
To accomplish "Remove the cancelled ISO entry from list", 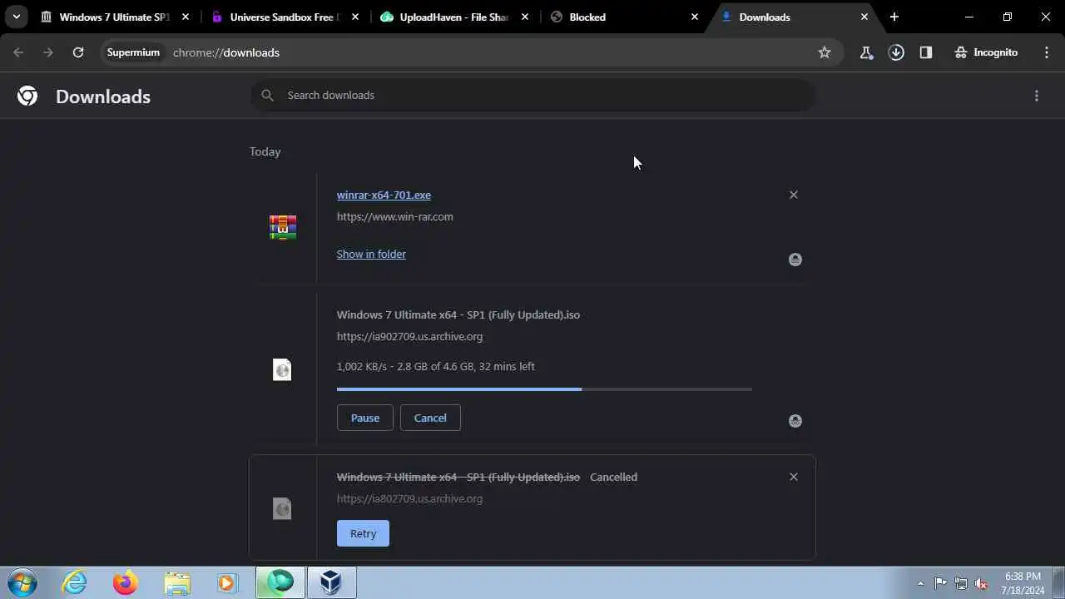I will pyautogui.click(x=793, y=477).
